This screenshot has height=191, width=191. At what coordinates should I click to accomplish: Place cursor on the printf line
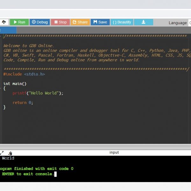point(38,93)
